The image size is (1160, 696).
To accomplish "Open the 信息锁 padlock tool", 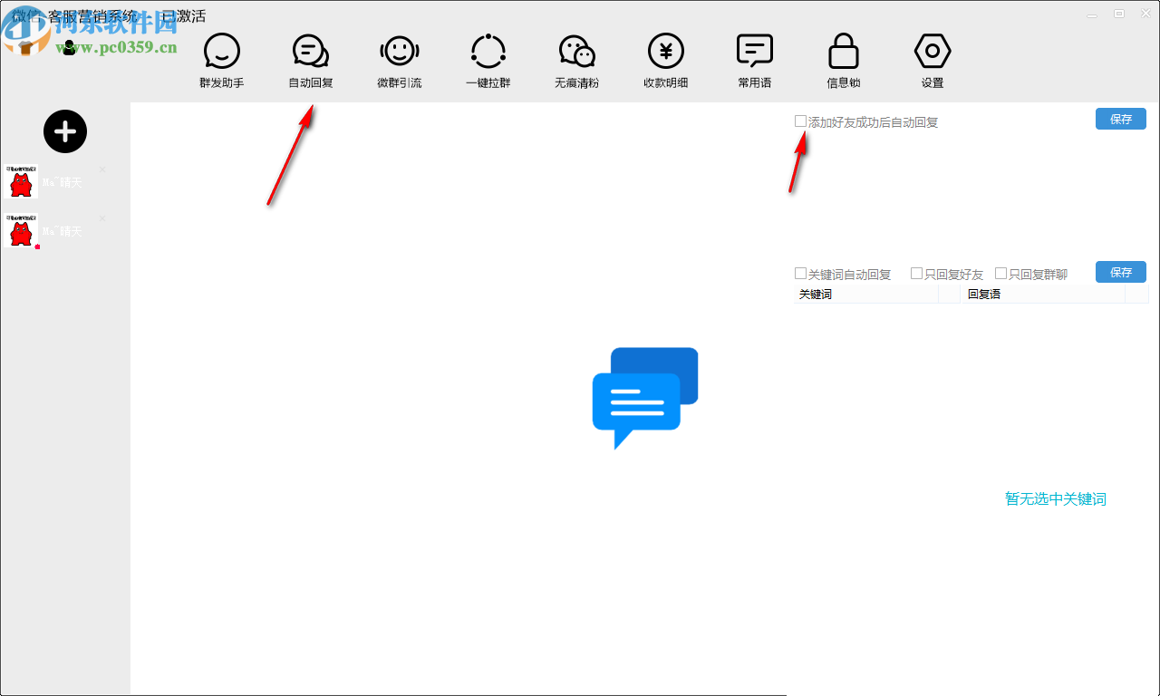I will pos(844,62).
